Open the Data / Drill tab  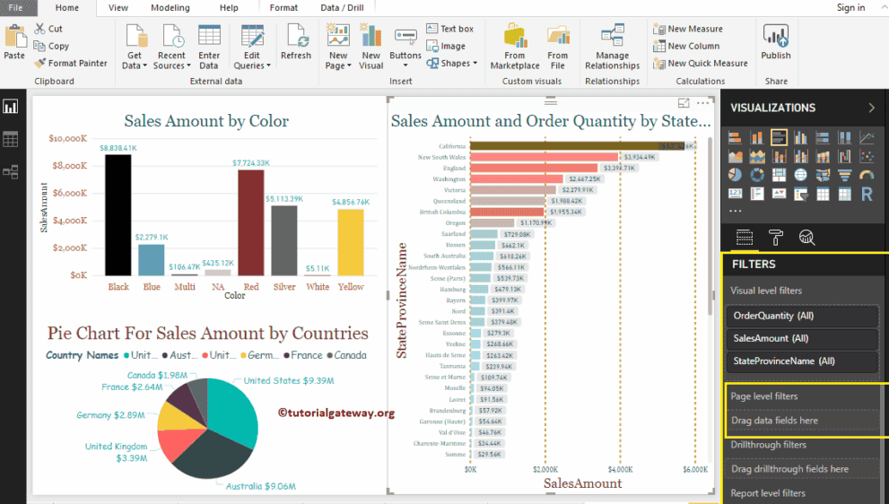pos(342,7)
